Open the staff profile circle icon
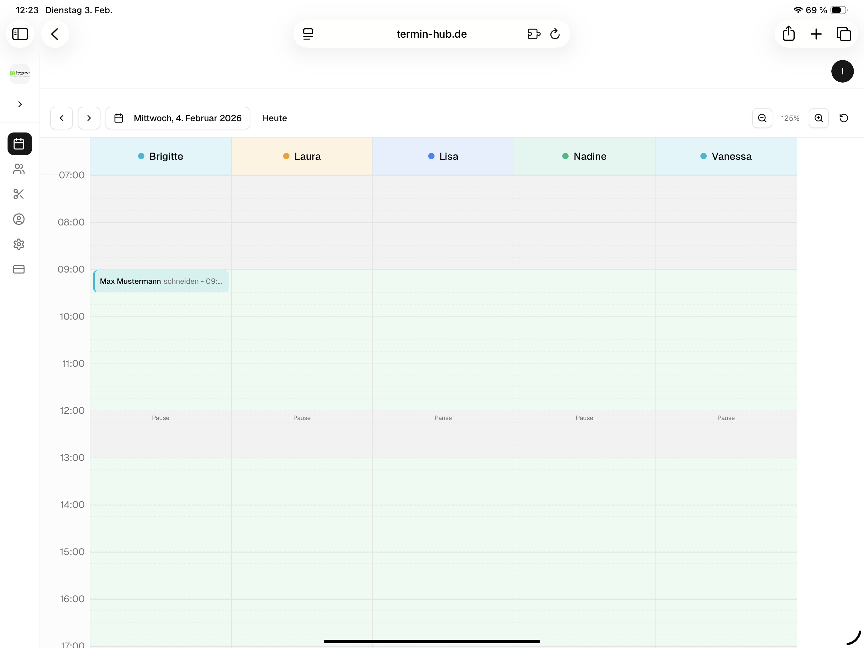Viewport: 864px width, 648px height. pos(19,219)
